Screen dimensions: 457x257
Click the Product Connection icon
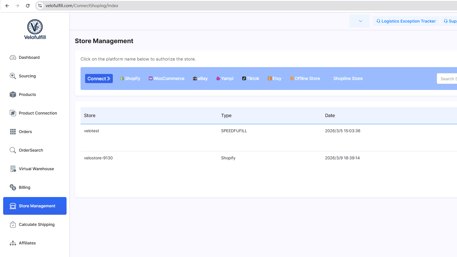coord(13,113)
